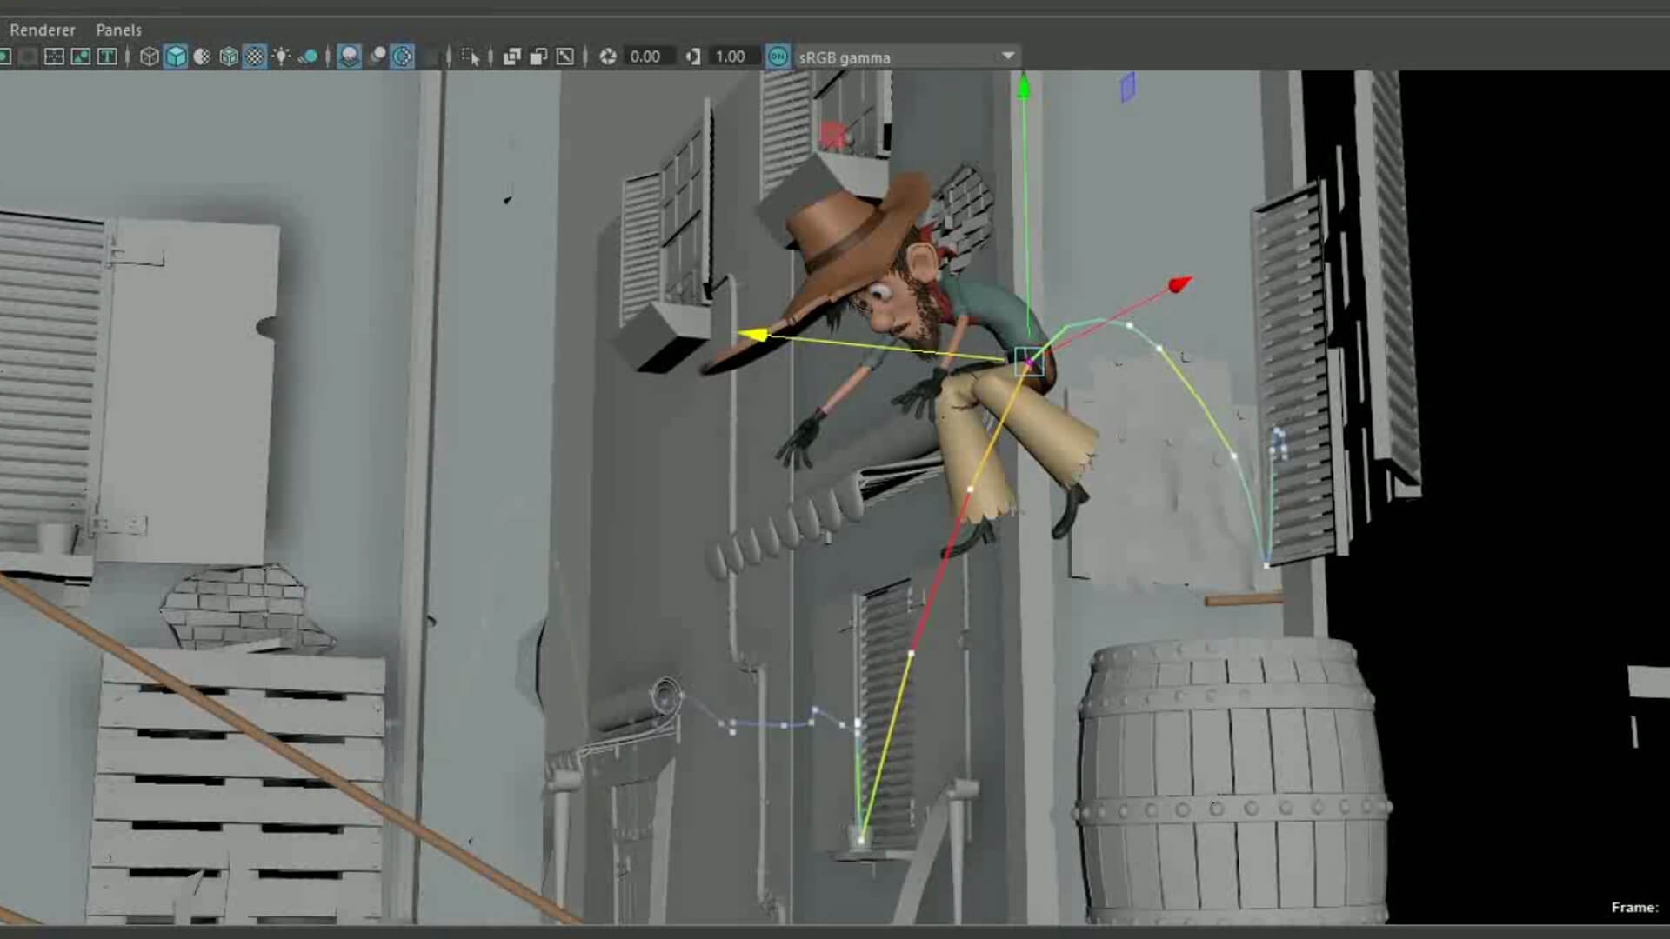Click the gamma reset icon
Screen dimensions: 1670x939
tap(693, 57)
